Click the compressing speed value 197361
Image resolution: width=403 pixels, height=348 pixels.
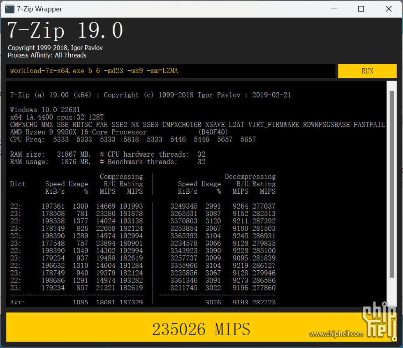pos(53,206)
